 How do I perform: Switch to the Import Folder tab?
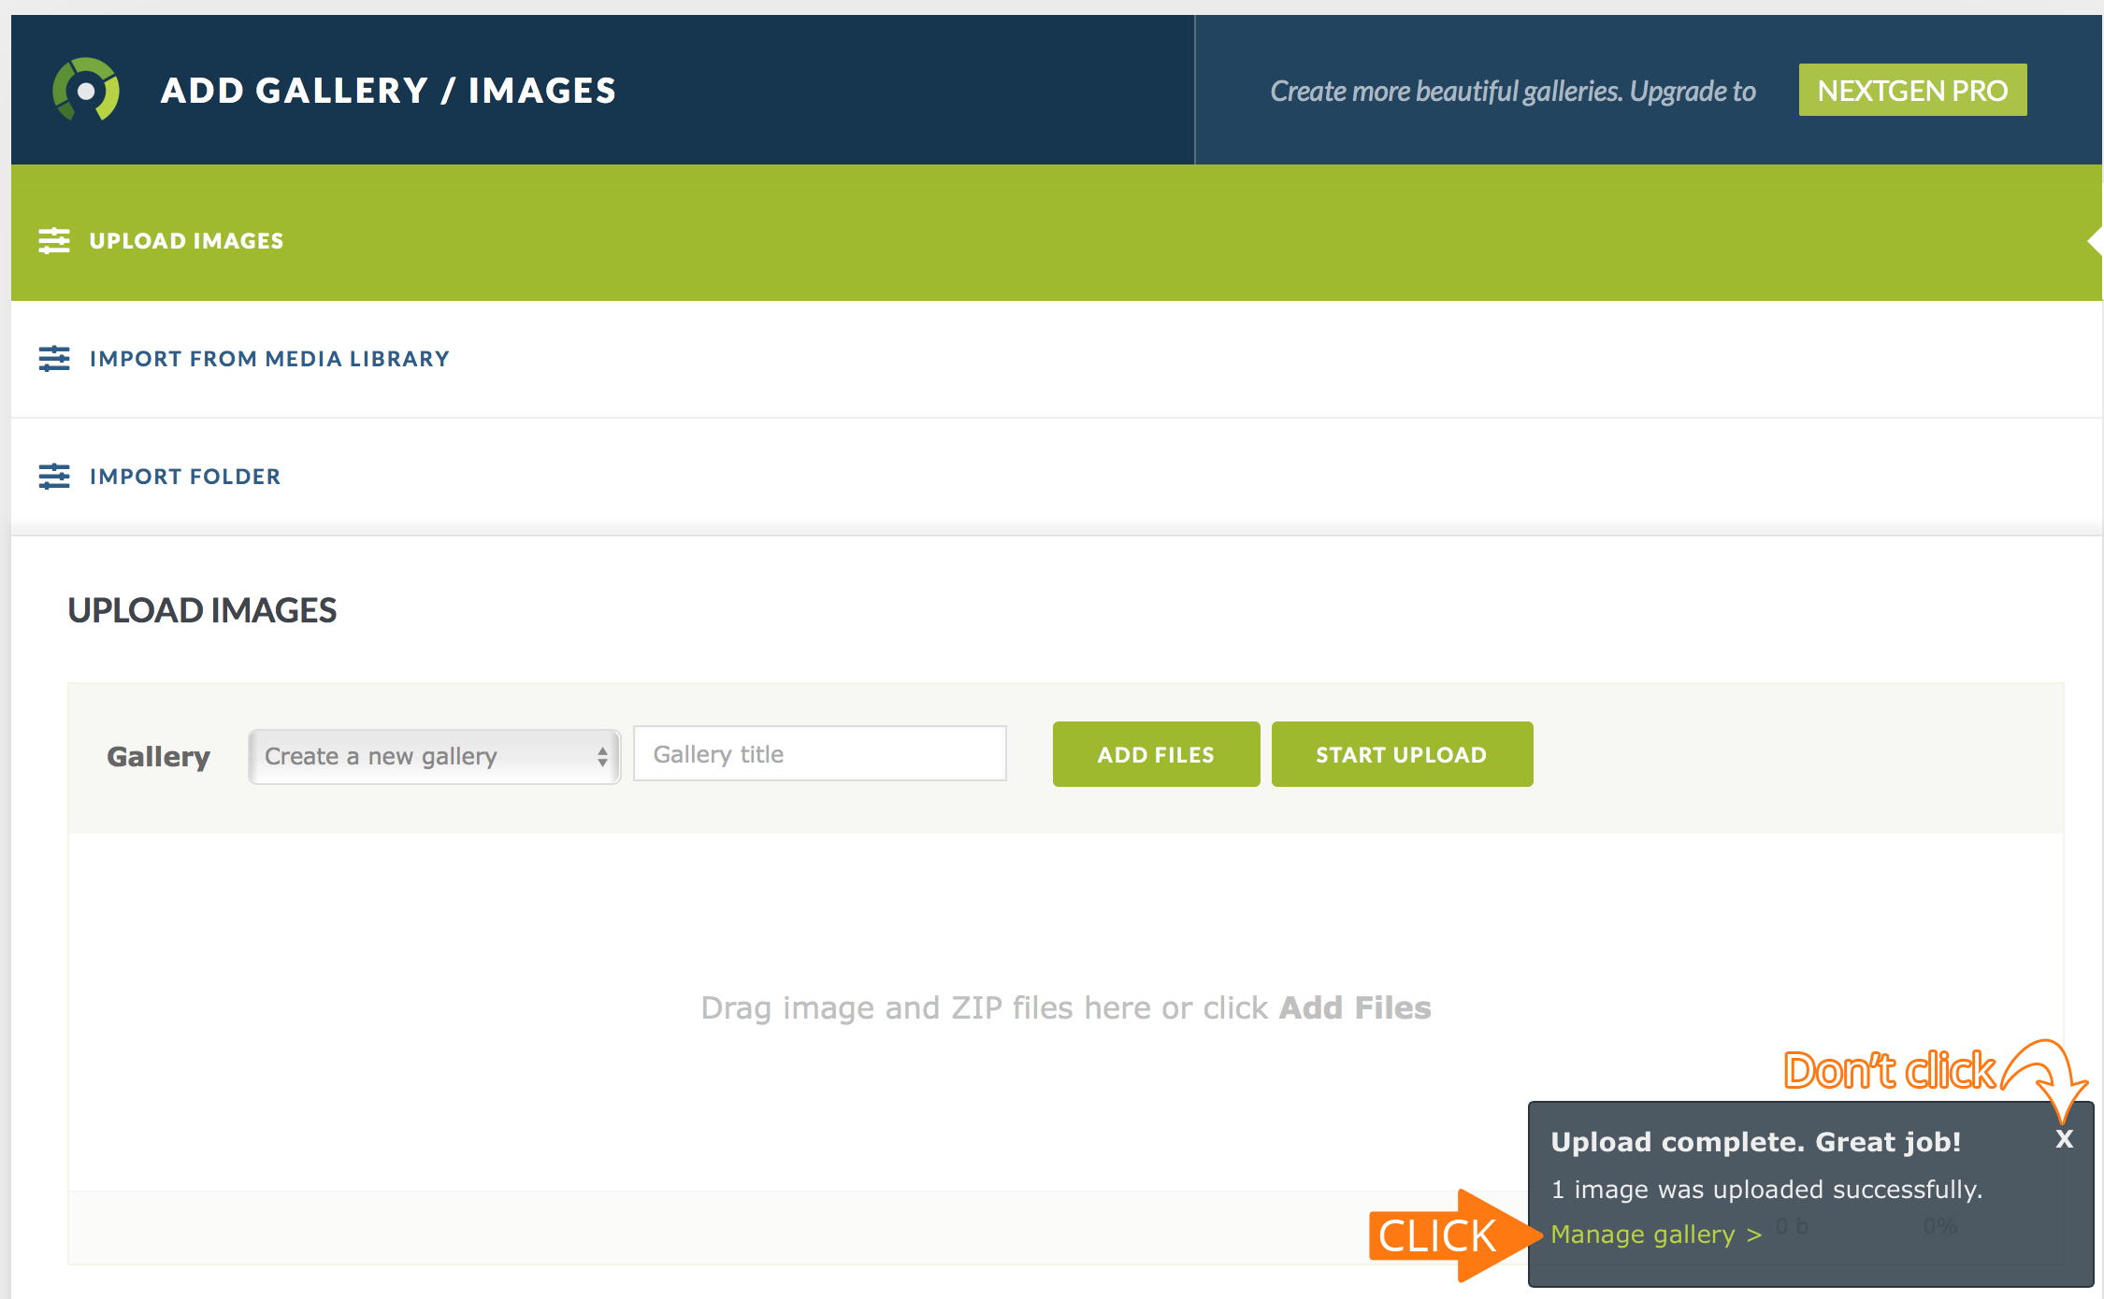[x=185, y=477]
